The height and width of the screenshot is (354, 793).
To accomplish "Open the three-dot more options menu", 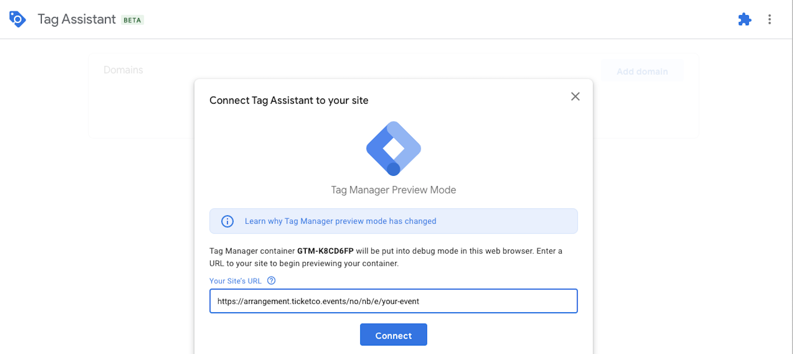I will pyautogui.click(x=769, y=19).
